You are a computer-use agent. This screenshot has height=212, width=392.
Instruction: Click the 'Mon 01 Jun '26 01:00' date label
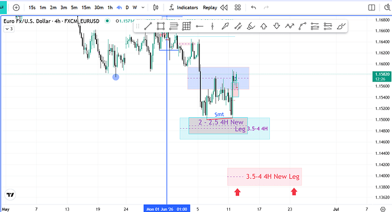click(x=167, y=209)
